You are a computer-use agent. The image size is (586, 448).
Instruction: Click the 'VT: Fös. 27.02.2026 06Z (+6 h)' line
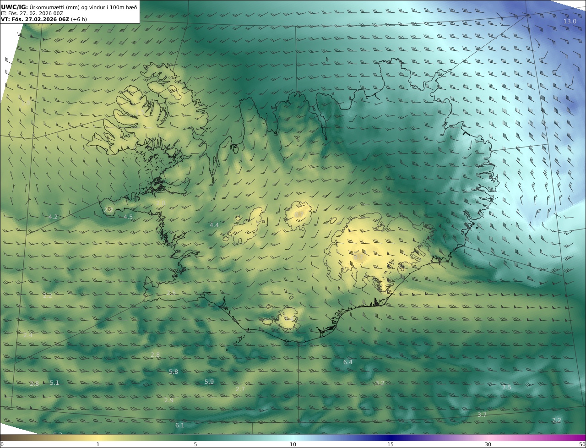click(x=44, y=19)
